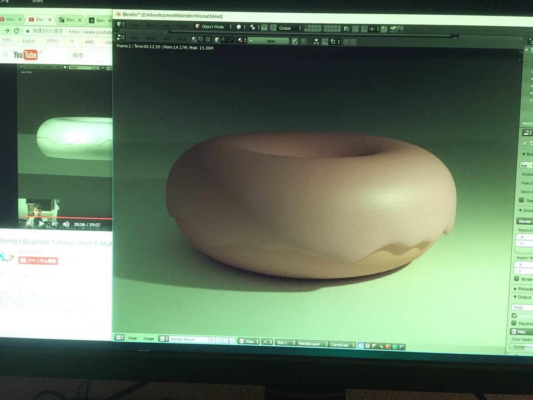Collapse the Output panel
The width and height of the screenshot is (533, 400).
coord(522,297)
